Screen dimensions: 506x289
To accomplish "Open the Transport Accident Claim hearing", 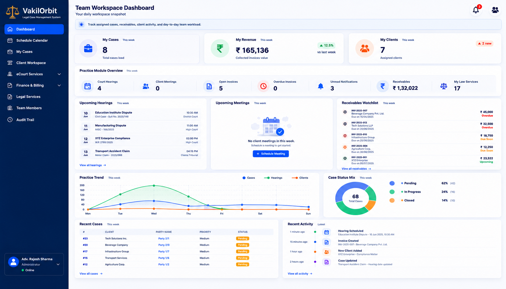I will pyautogui.click(x=140, y=153).
